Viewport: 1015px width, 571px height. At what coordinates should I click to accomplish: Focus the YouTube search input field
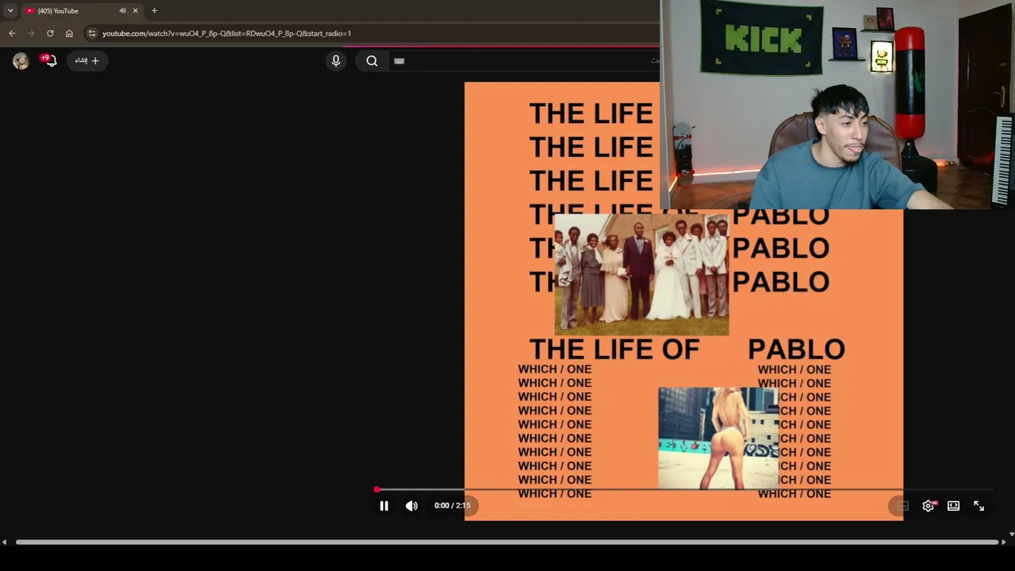click(x=523, y=61)
